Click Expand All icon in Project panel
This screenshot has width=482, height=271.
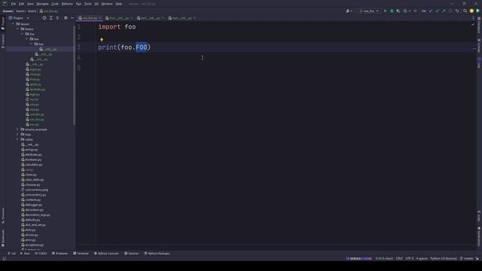pyautogui.click(x=51, y=18)
